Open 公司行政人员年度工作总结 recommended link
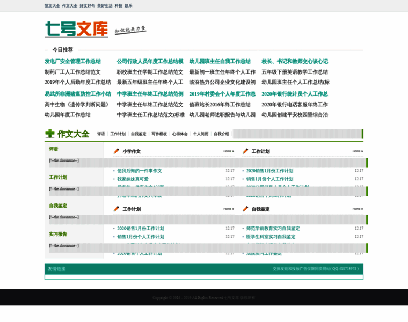408x322 pixels. tap(150, 62)
